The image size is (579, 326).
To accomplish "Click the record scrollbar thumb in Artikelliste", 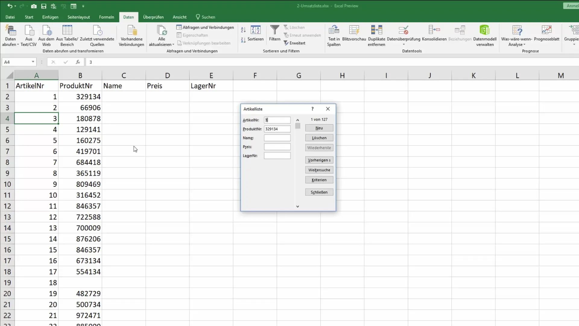I will click(x=298, y=126).
